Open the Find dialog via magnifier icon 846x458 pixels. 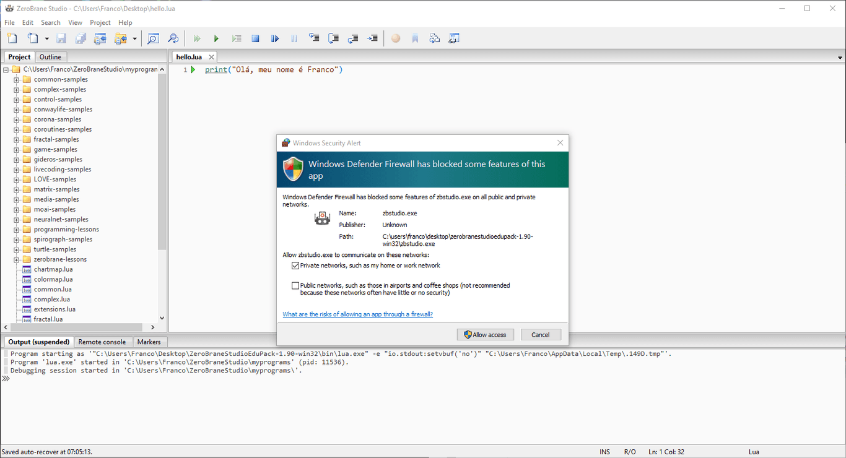click(x=153, y=38)
